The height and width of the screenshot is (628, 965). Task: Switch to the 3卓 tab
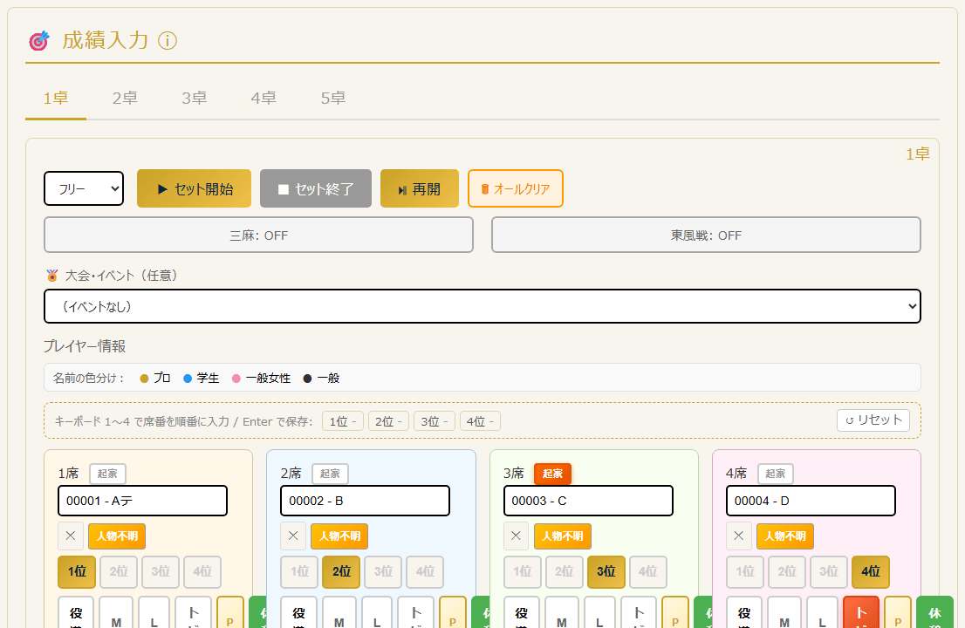click(x=194, y=99)
